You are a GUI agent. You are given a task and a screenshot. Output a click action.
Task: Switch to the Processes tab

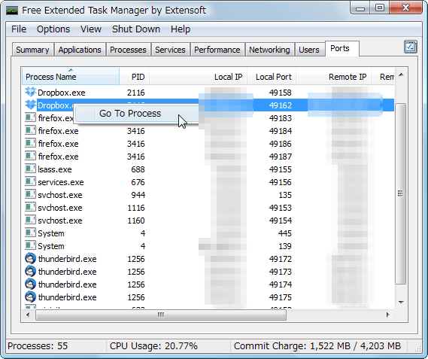[128, 50]
